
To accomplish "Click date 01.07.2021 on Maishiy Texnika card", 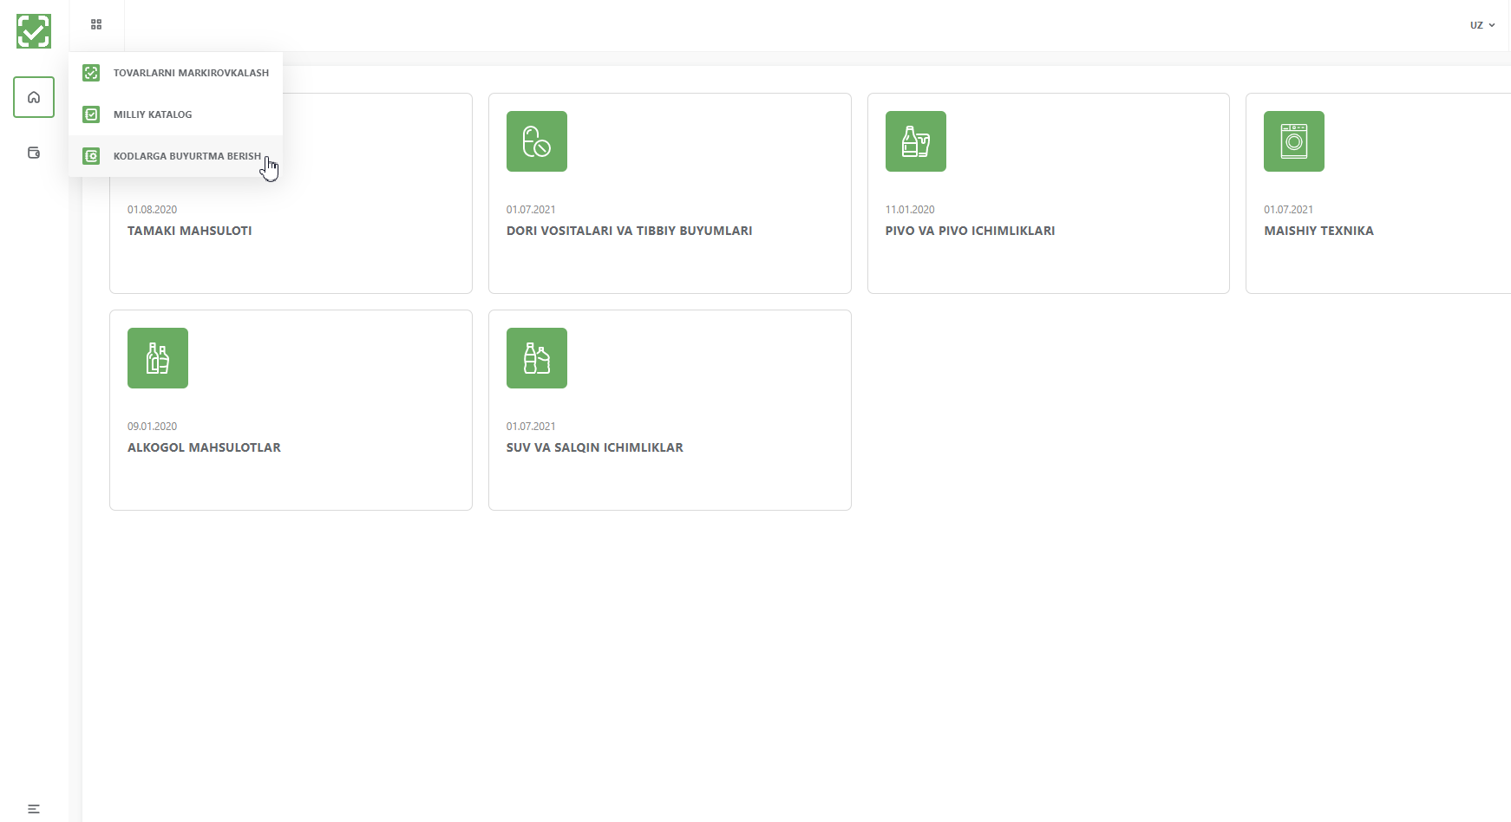I will (x=1289, y=210).
